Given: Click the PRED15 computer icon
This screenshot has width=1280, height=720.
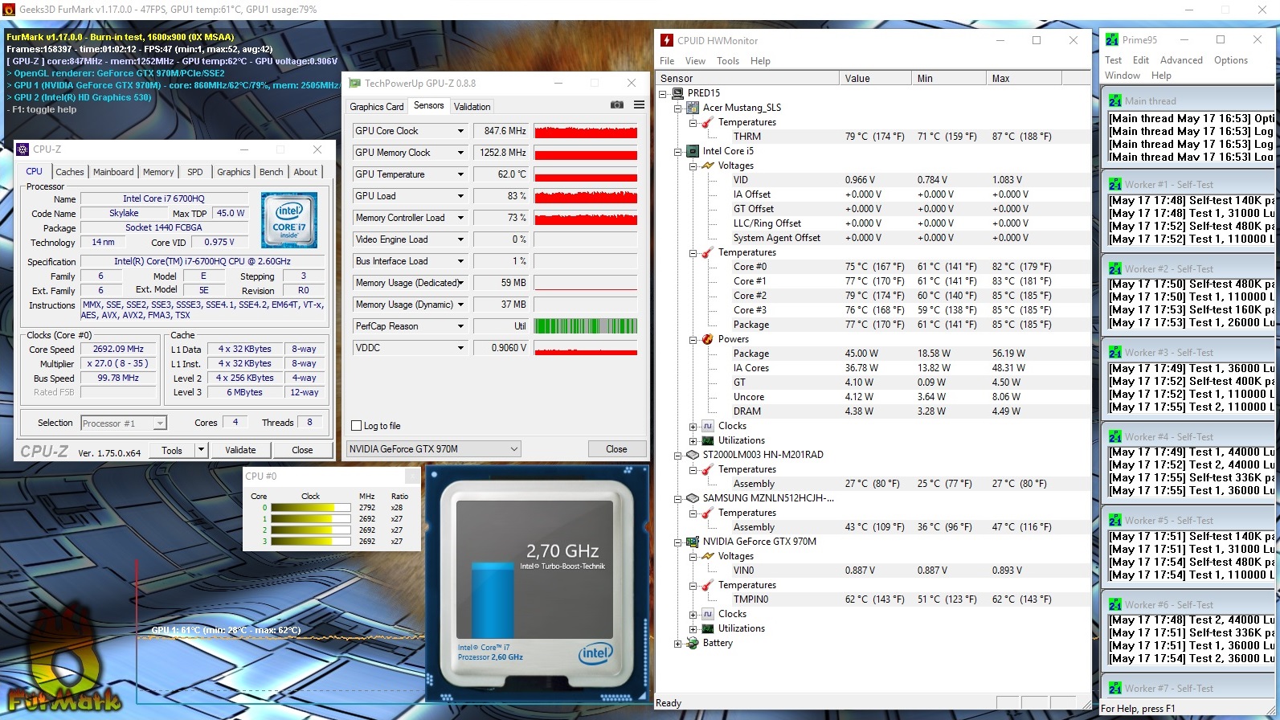Looking at the screenshot, I should pos(678,93).
